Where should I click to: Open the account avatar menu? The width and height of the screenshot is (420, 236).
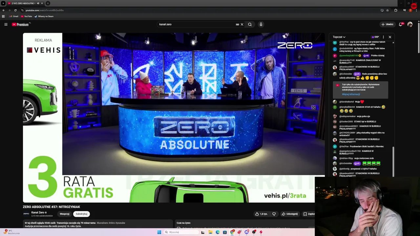[410, 24]
